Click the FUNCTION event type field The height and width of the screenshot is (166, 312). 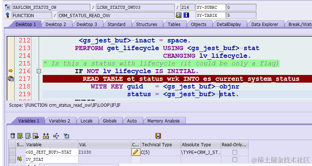(x=32, y=15)
